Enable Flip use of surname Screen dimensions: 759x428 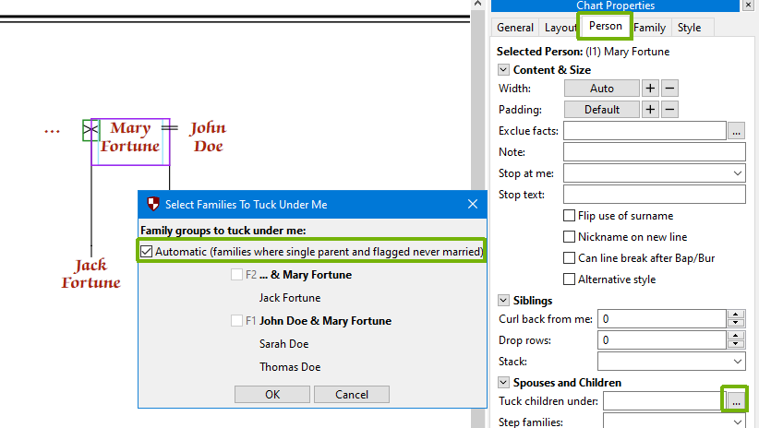tap(570, 216)
